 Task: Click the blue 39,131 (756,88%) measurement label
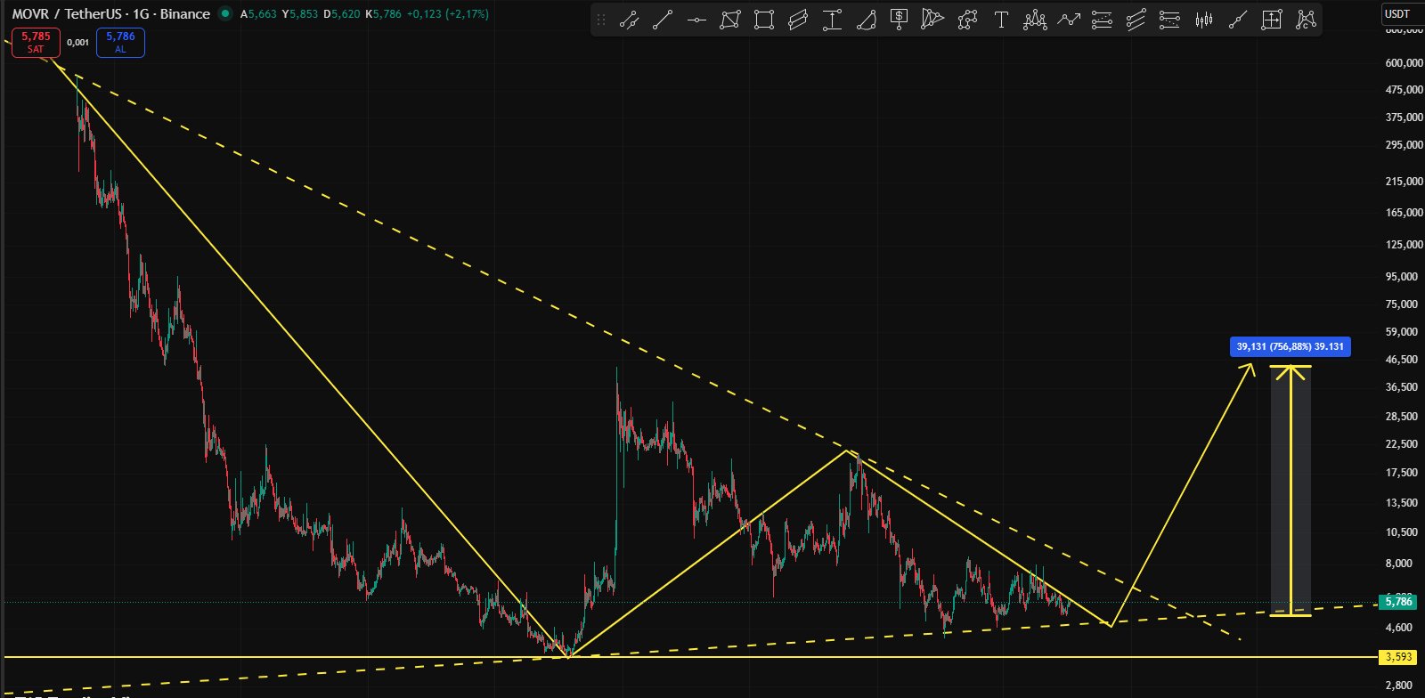pyautogui.click(x=1291, y=346)
